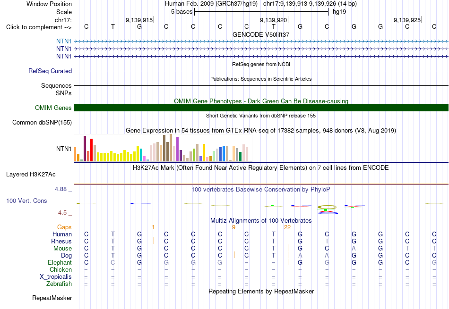Click the 'RefSeq genes from NCBI' title
Image resolution: width=449 pixels, height=309 pixels.
click(x=261, y=64)
